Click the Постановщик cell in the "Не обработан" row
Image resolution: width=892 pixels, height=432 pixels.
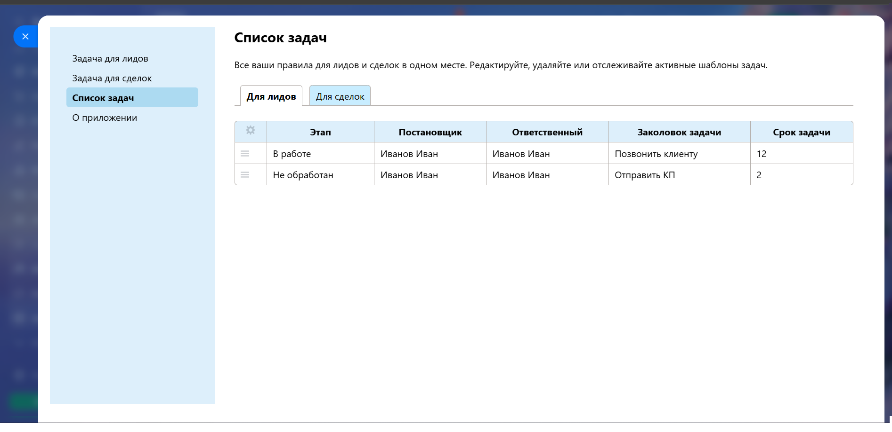(x=430, y=175)
